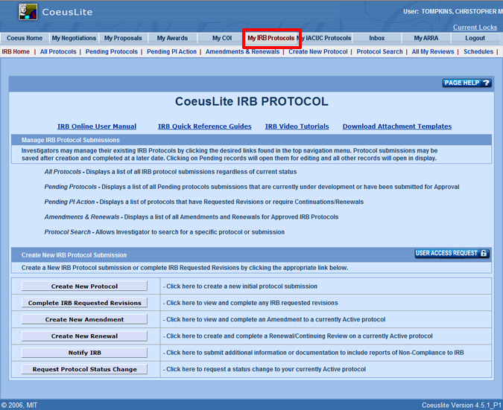503x410 pixels.
Task: Open the Inbox tab
Action: (376, 38)
